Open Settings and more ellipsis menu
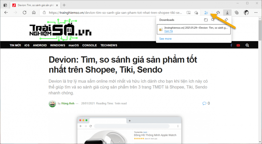 255,13
